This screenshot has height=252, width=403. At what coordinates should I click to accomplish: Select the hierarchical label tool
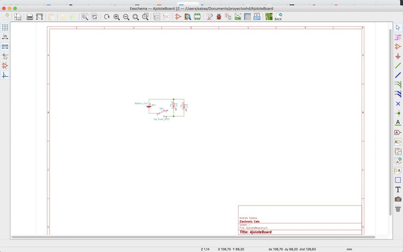pyautogui.click(x=398, y=142)
